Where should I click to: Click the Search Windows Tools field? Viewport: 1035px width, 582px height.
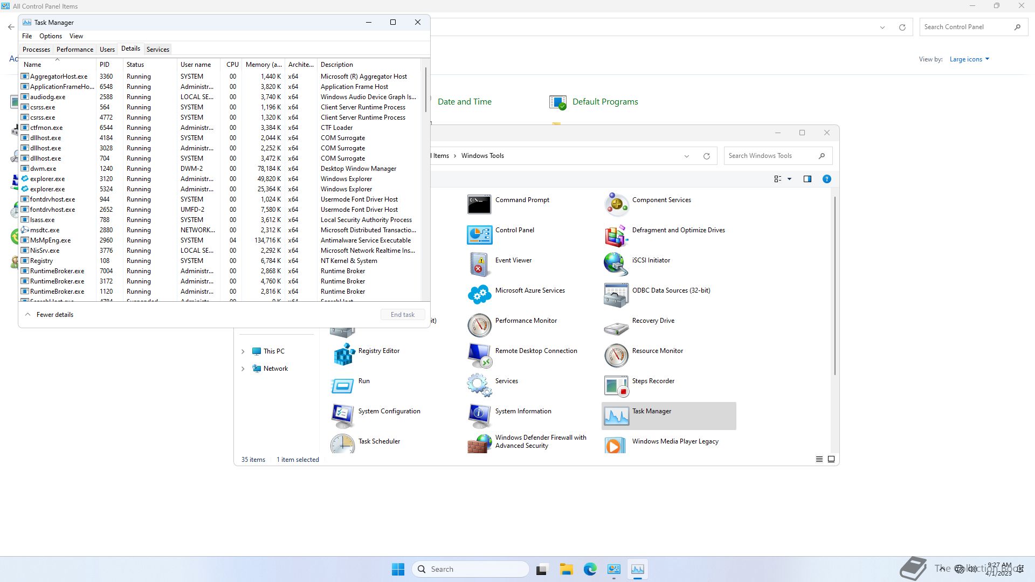click(778, 156)
